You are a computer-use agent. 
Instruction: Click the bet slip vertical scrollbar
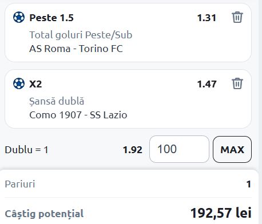click(260, 112)
